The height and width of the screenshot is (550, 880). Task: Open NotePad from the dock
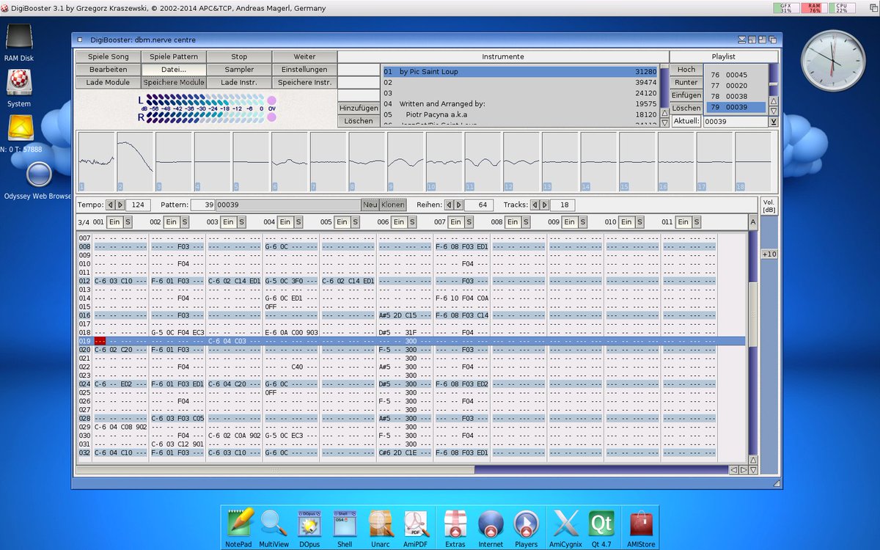pyautogui.click(x=239, y=527)
